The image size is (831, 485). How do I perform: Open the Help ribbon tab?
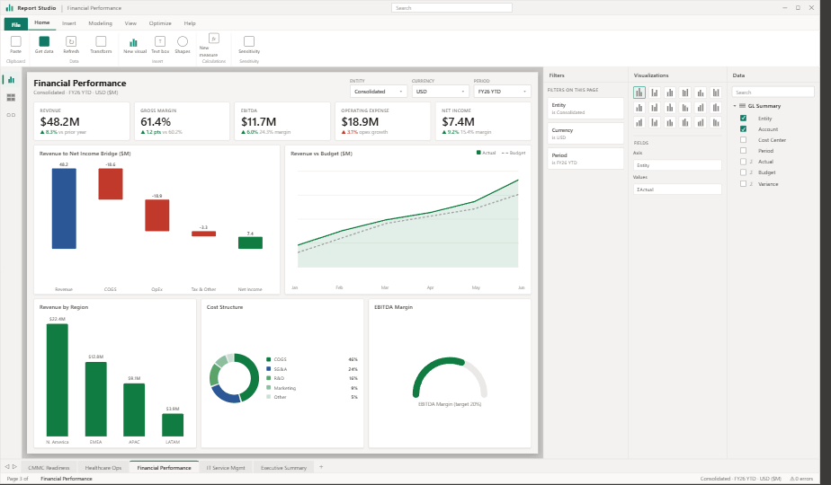190,23
